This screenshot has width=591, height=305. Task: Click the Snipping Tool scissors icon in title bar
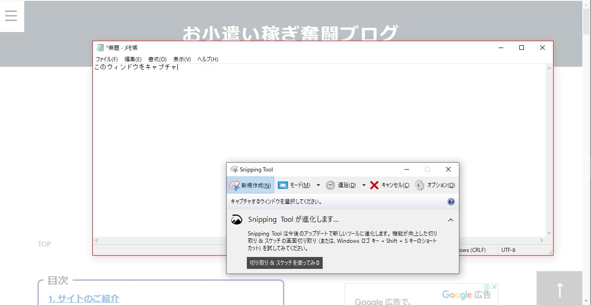(234, 170)
